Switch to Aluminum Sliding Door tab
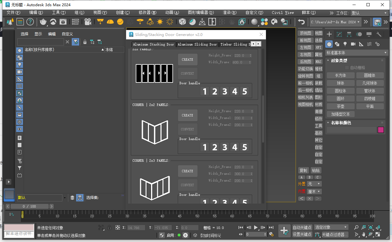 [197, 44]
